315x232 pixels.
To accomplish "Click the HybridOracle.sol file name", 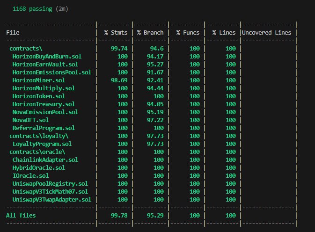I will (39, 167).
